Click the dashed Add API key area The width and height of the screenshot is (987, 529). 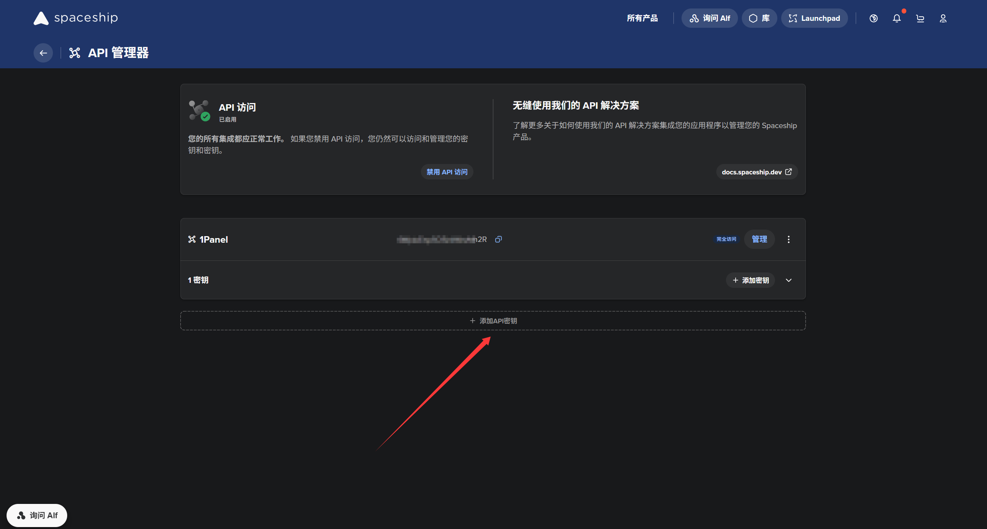[x=493, y=321]
